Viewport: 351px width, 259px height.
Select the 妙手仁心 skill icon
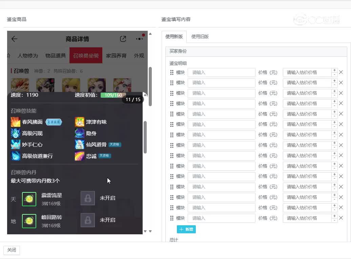pyautogui.click(x=16, y=145)
